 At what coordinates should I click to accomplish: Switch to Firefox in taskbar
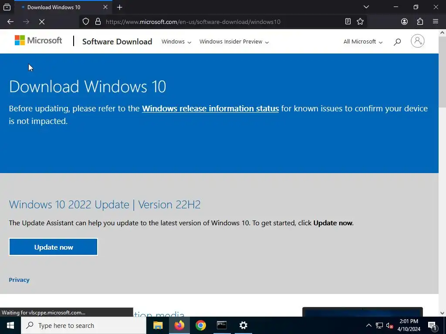[179, 325]
